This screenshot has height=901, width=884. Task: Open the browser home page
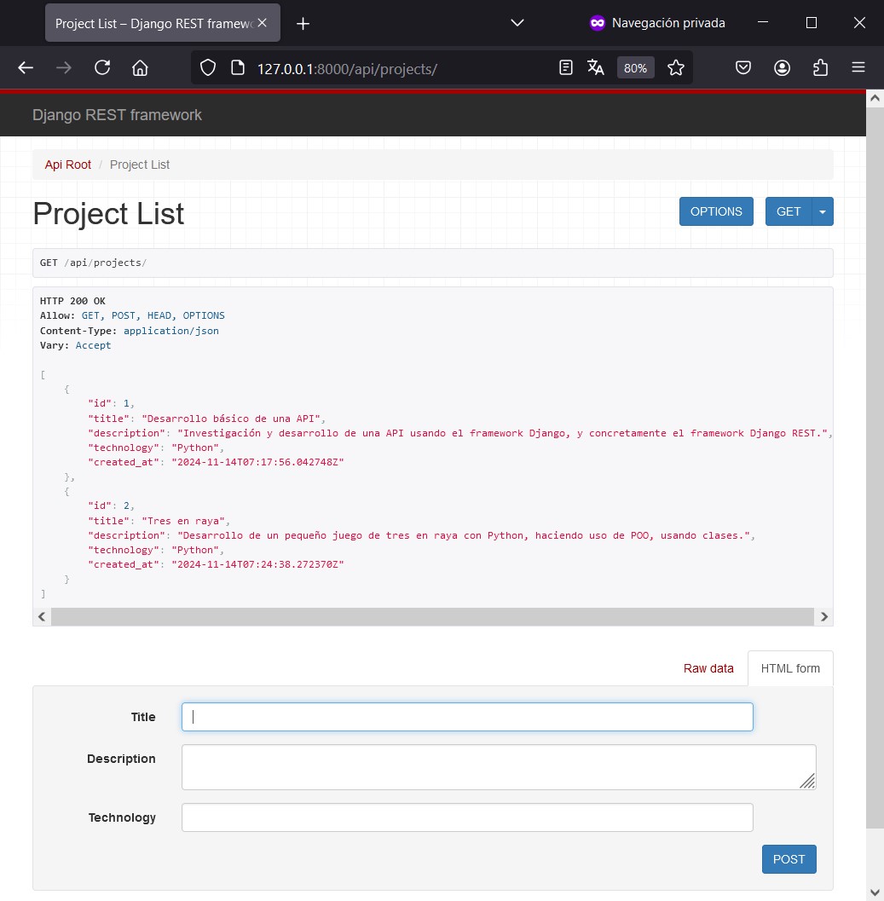click(x=141, y=68)
